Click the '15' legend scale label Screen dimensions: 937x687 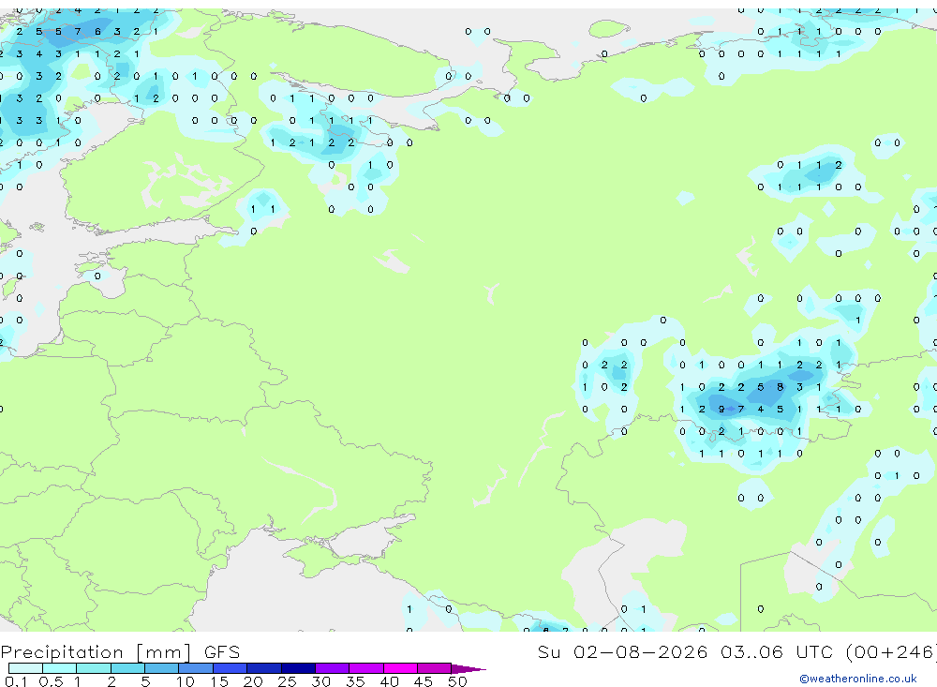[x=218, y=681]
